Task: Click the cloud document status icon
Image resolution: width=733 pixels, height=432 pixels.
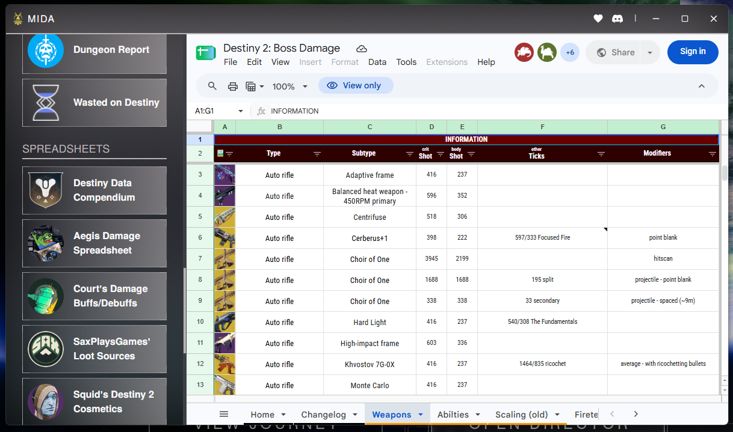Action: [362, 49]
